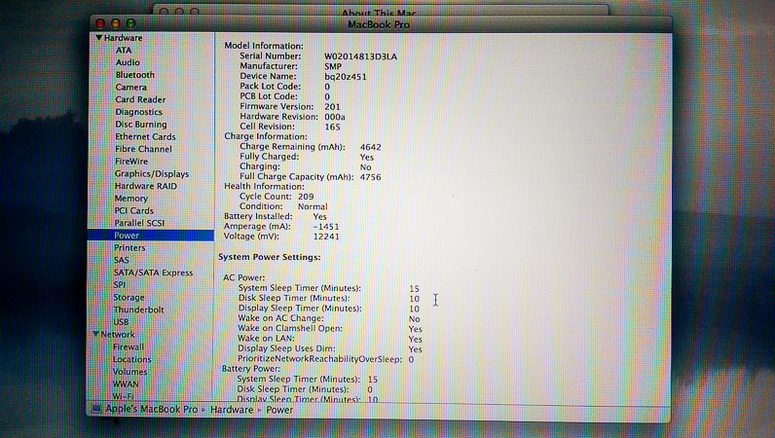The width and height of the screenshot is (775, 438).
Task: Close the MacBook Pro window
Action: pyautogui.click(x=100, y=23)
